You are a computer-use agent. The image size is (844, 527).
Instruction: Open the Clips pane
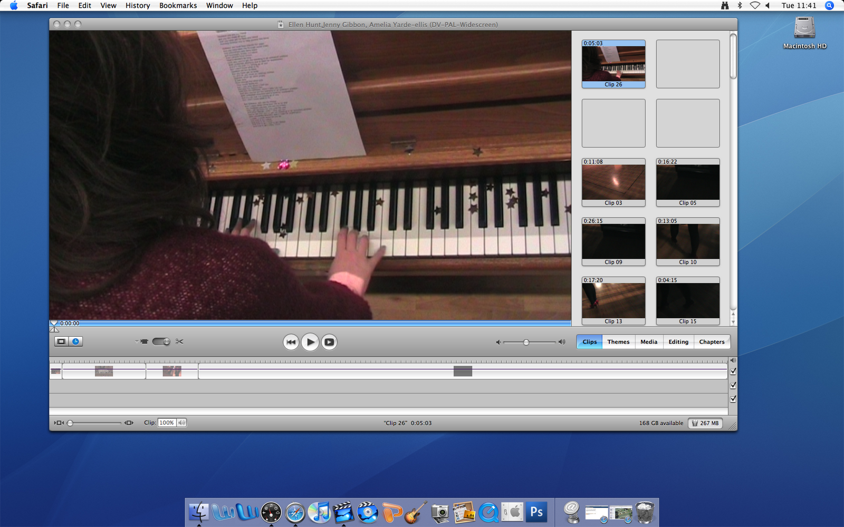pos(589,342)
